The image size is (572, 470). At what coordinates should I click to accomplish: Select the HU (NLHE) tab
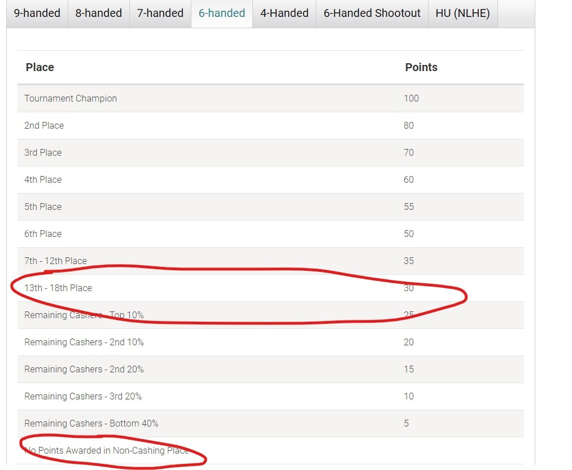[462, 13]
